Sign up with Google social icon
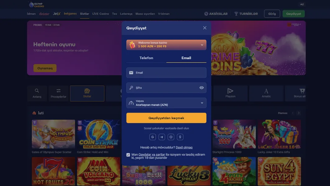The height and width of the screenshot is (186, 330). click(x=153, y=137)
